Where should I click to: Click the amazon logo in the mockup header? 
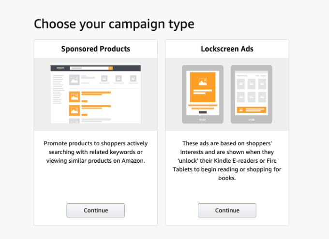(60, 68)
